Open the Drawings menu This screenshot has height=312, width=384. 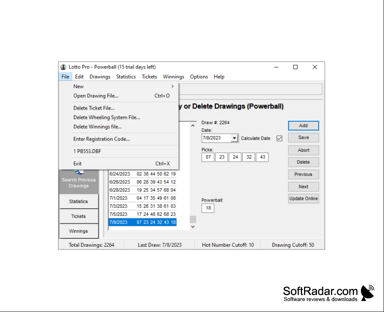(100, 77)
